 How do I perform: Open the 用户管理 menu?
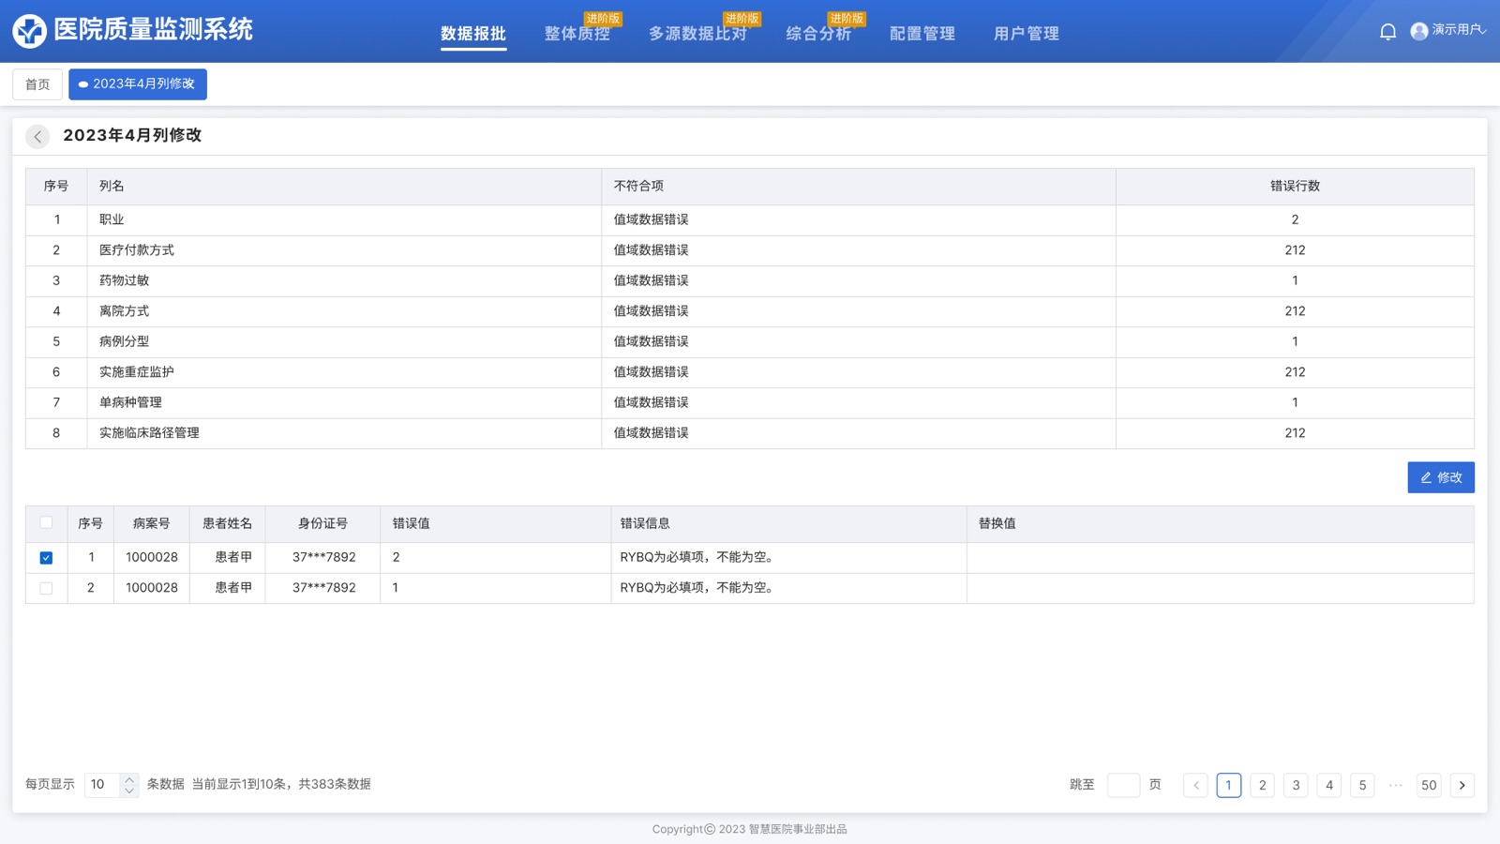(x=1027, y=34)
